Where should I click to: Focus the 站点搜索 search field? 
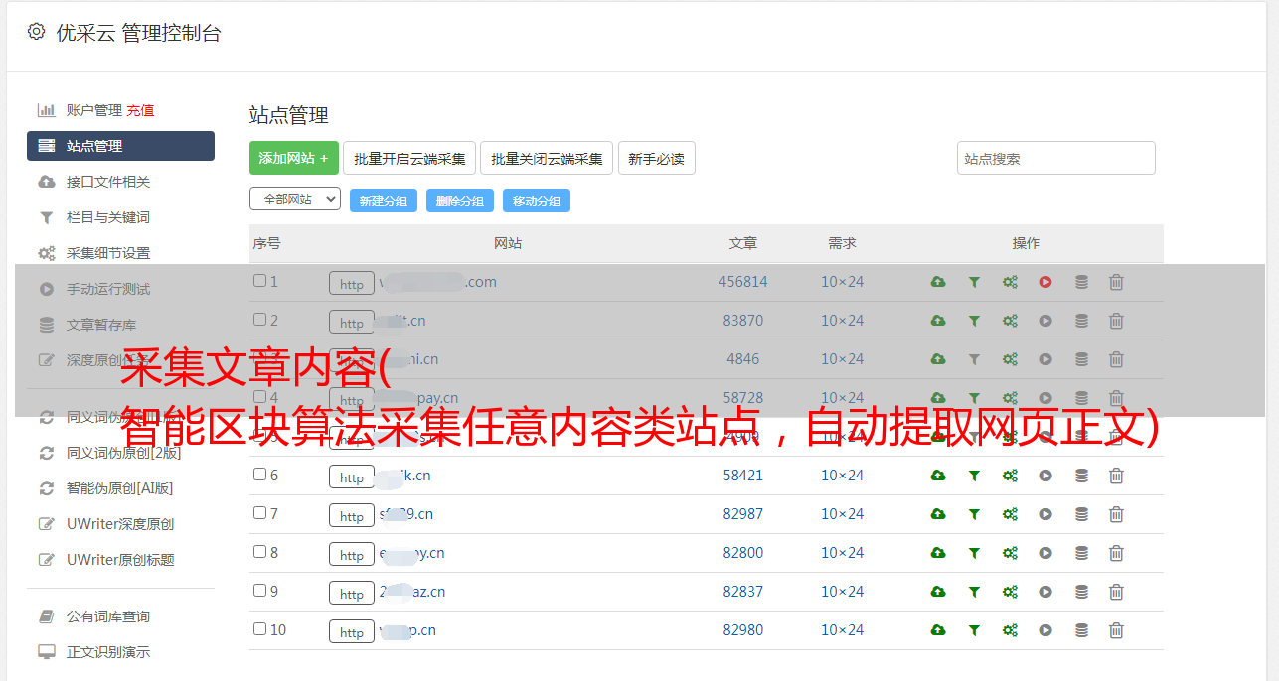(1056, 158)
